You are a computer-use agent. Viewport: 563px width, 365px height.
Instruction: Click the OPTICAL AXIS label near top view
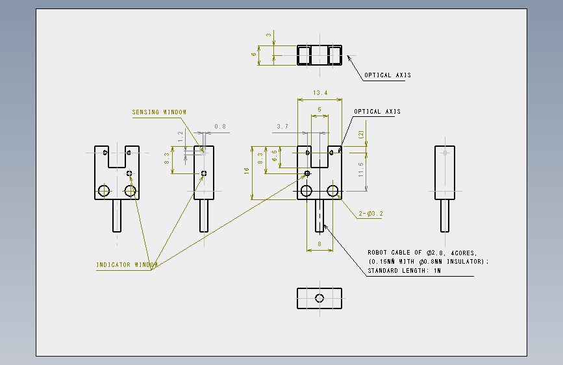click(388, 75)
